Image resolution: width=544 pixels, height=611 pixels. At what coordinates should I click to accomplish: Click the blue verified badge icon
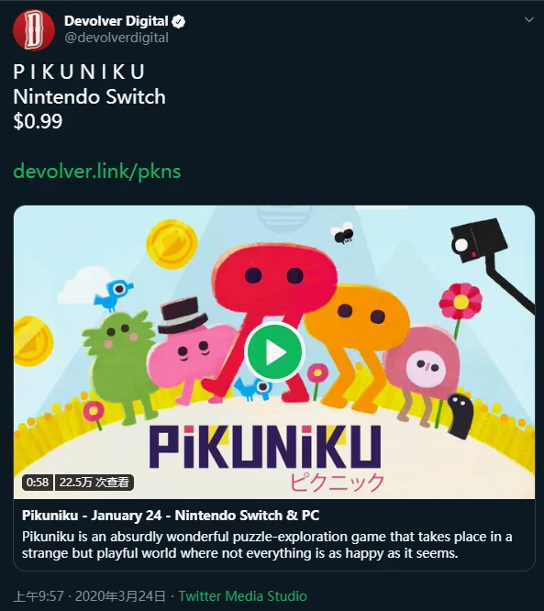point(179,22)
